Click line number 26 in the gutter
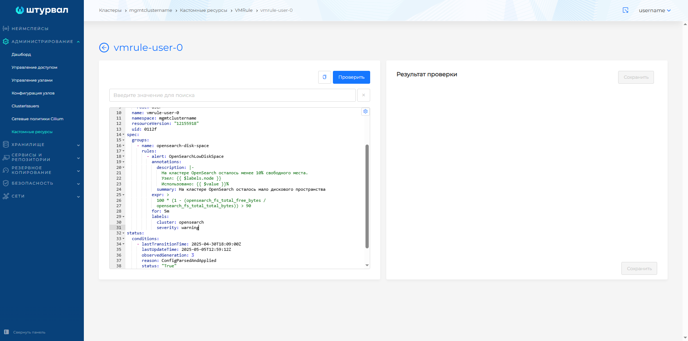This screenshot has height=341, width=688. (x=119, y=200)
